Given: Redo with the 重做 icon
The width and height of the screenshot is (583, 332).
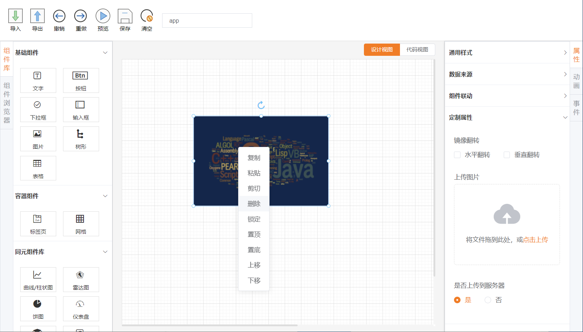Looking at the screenshot, I should (x=81, y=16).
